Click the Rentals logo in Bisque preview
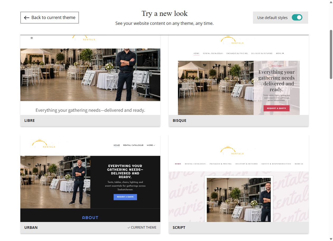 232,40
